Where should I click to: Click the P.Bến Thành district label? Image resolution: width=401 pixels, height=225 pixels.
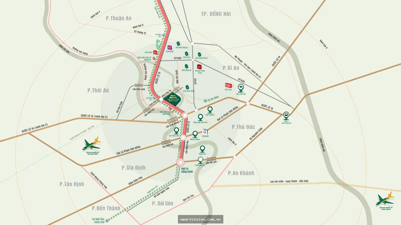coord(106,208)
